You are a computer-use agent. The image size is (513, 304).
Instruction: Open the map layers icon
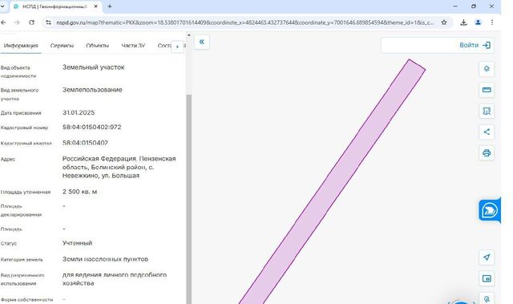[487, 69]
